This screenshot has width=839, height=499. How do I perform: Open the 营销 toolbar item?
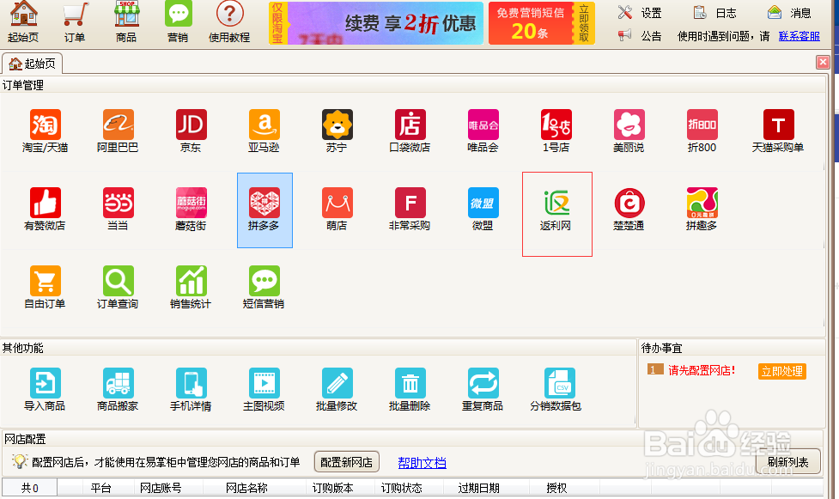[x=178, y=22]
